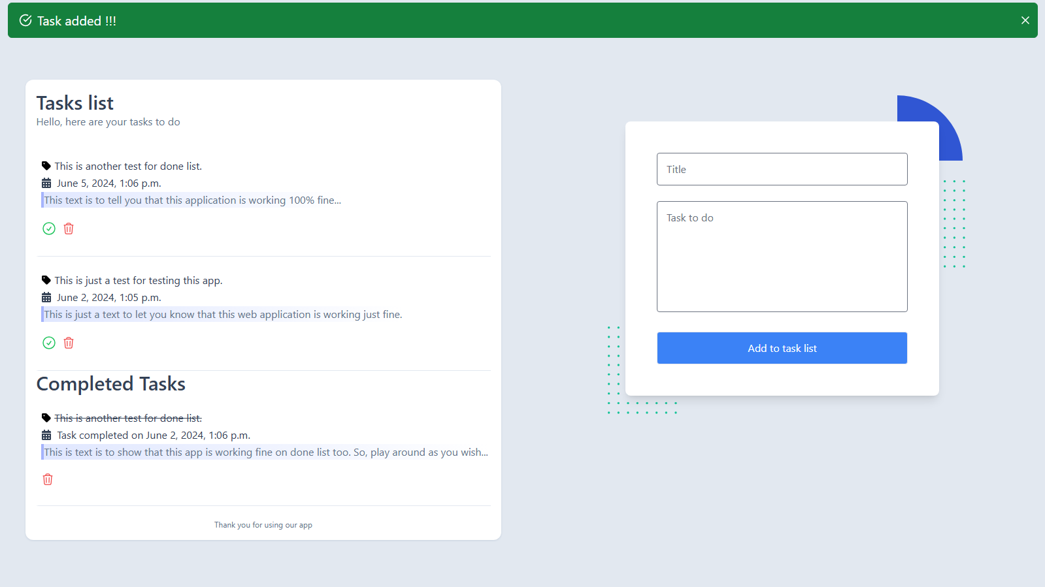Click the description 'working fine on done list too'
This screenshot has width=1045, height=587.
(x=266, y=452)
